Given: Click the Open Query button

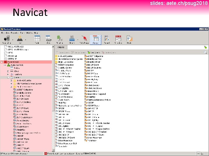Looking at the screenshot, I should pos(63,53).
